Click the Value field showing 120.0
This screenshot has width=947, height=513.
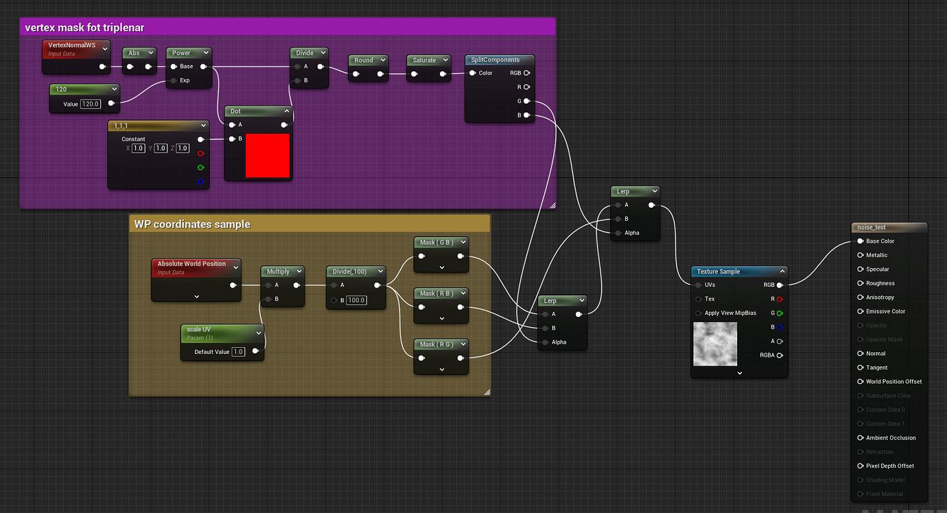tap(91, 104)
